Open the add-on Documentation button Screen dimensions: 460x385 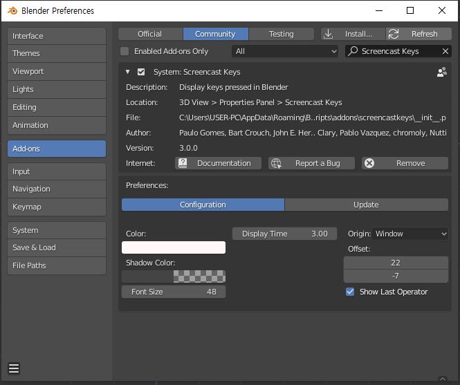point(219,163)
